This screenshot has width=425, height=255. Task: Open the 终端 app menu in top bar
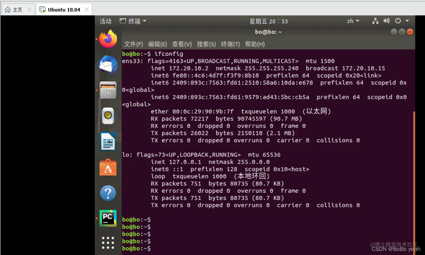click(x=133, y=21)
